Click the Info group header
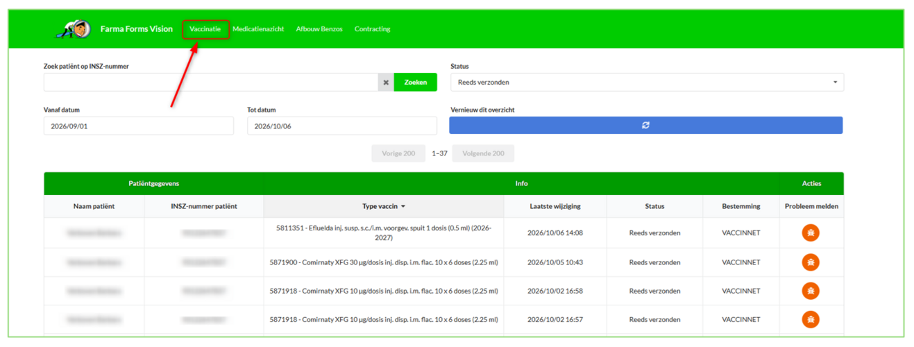The width and height of the screenshot is (914, 347). 521,183
